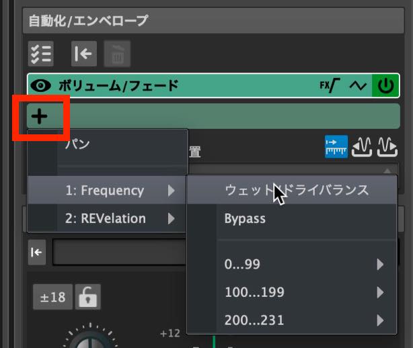This screenshot has width=413, height=348.
Task: Click the empty dark input field
Action: pos(119,252)
